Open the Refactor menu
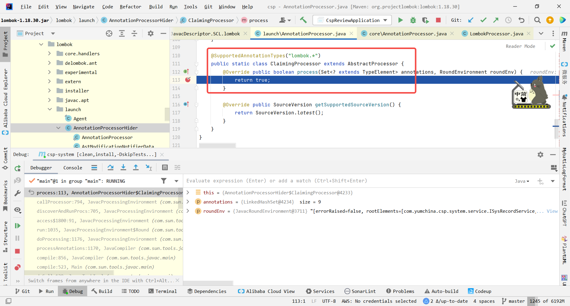 (x=130, y=7)
